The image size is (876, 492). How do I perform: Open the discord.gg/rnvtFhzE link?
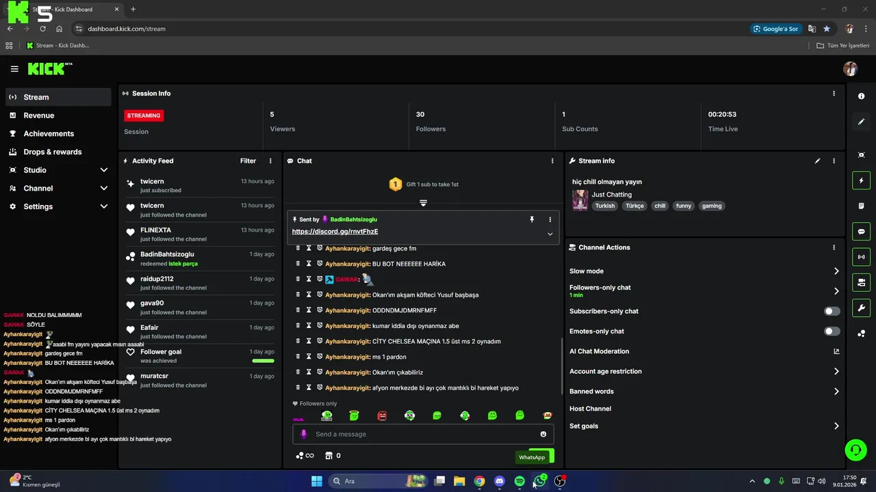[335, 232]
